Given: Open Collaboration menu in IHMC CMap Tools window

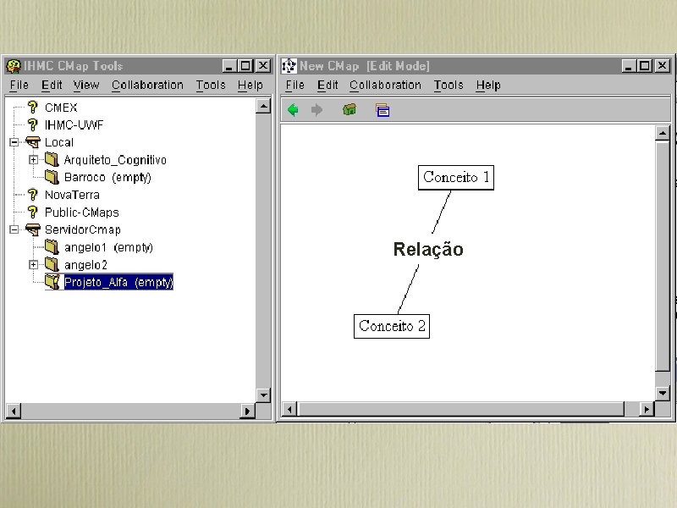Looking at the screenshot, I should pos(147,86).
